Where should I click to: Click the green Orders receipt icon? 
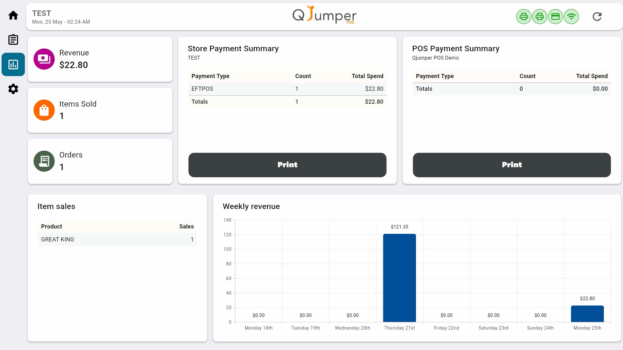tap(44, 161)
